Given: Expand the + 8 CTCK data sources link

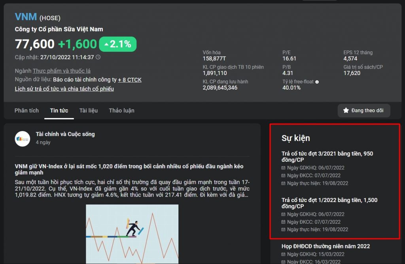Looking at the screenshot, I should tap(129, 80).
